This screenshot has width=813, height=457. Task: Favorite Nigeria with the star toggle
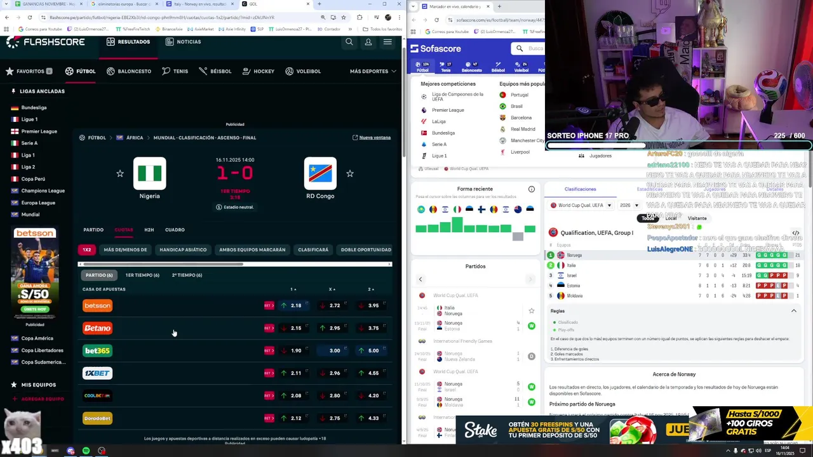(x=120, y=173)
